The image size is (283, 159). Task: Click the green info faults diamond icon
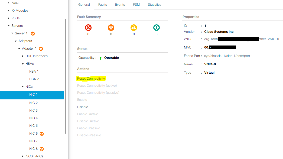click(156, 27)
